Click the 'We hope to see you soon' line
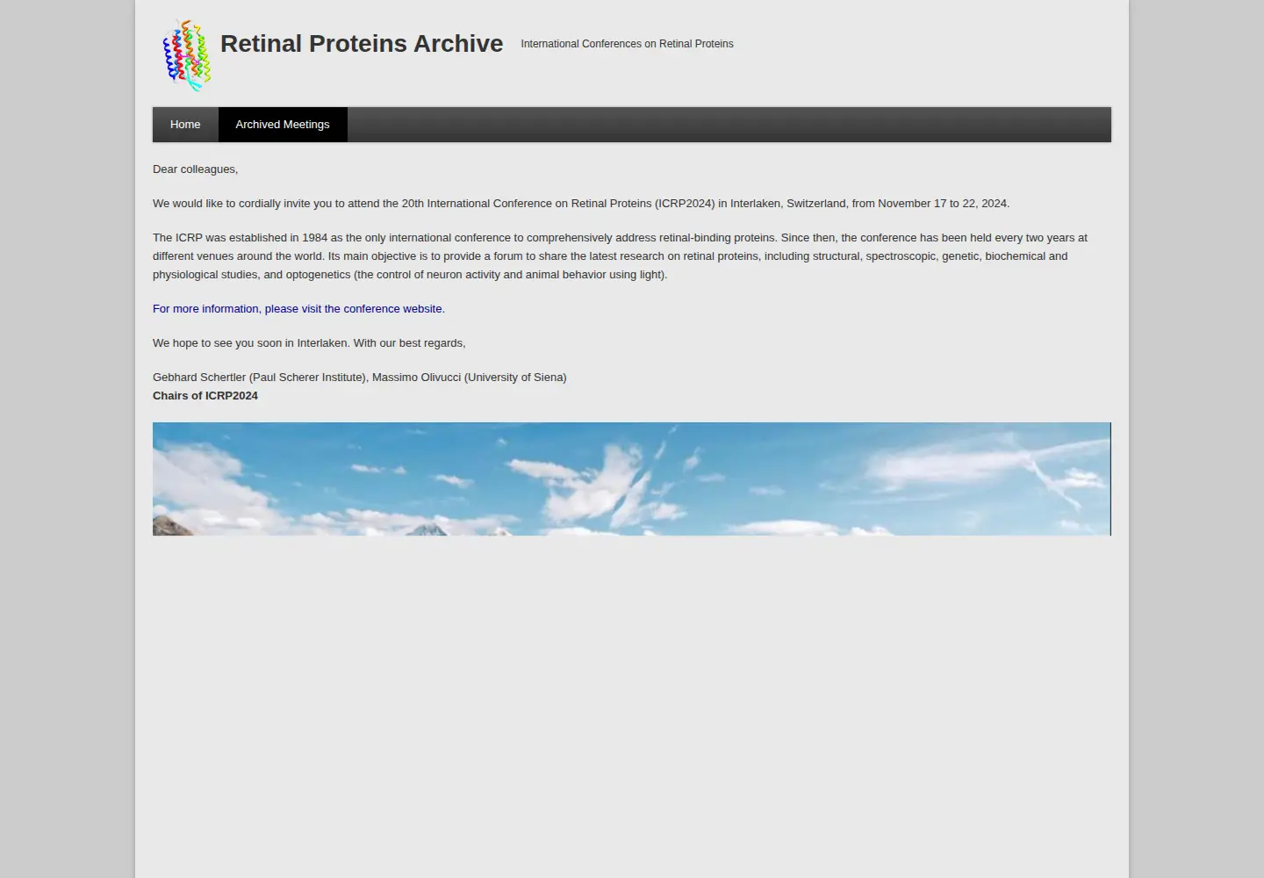Viewport: 1264px width, 878px height. click(x=309, y=343)
